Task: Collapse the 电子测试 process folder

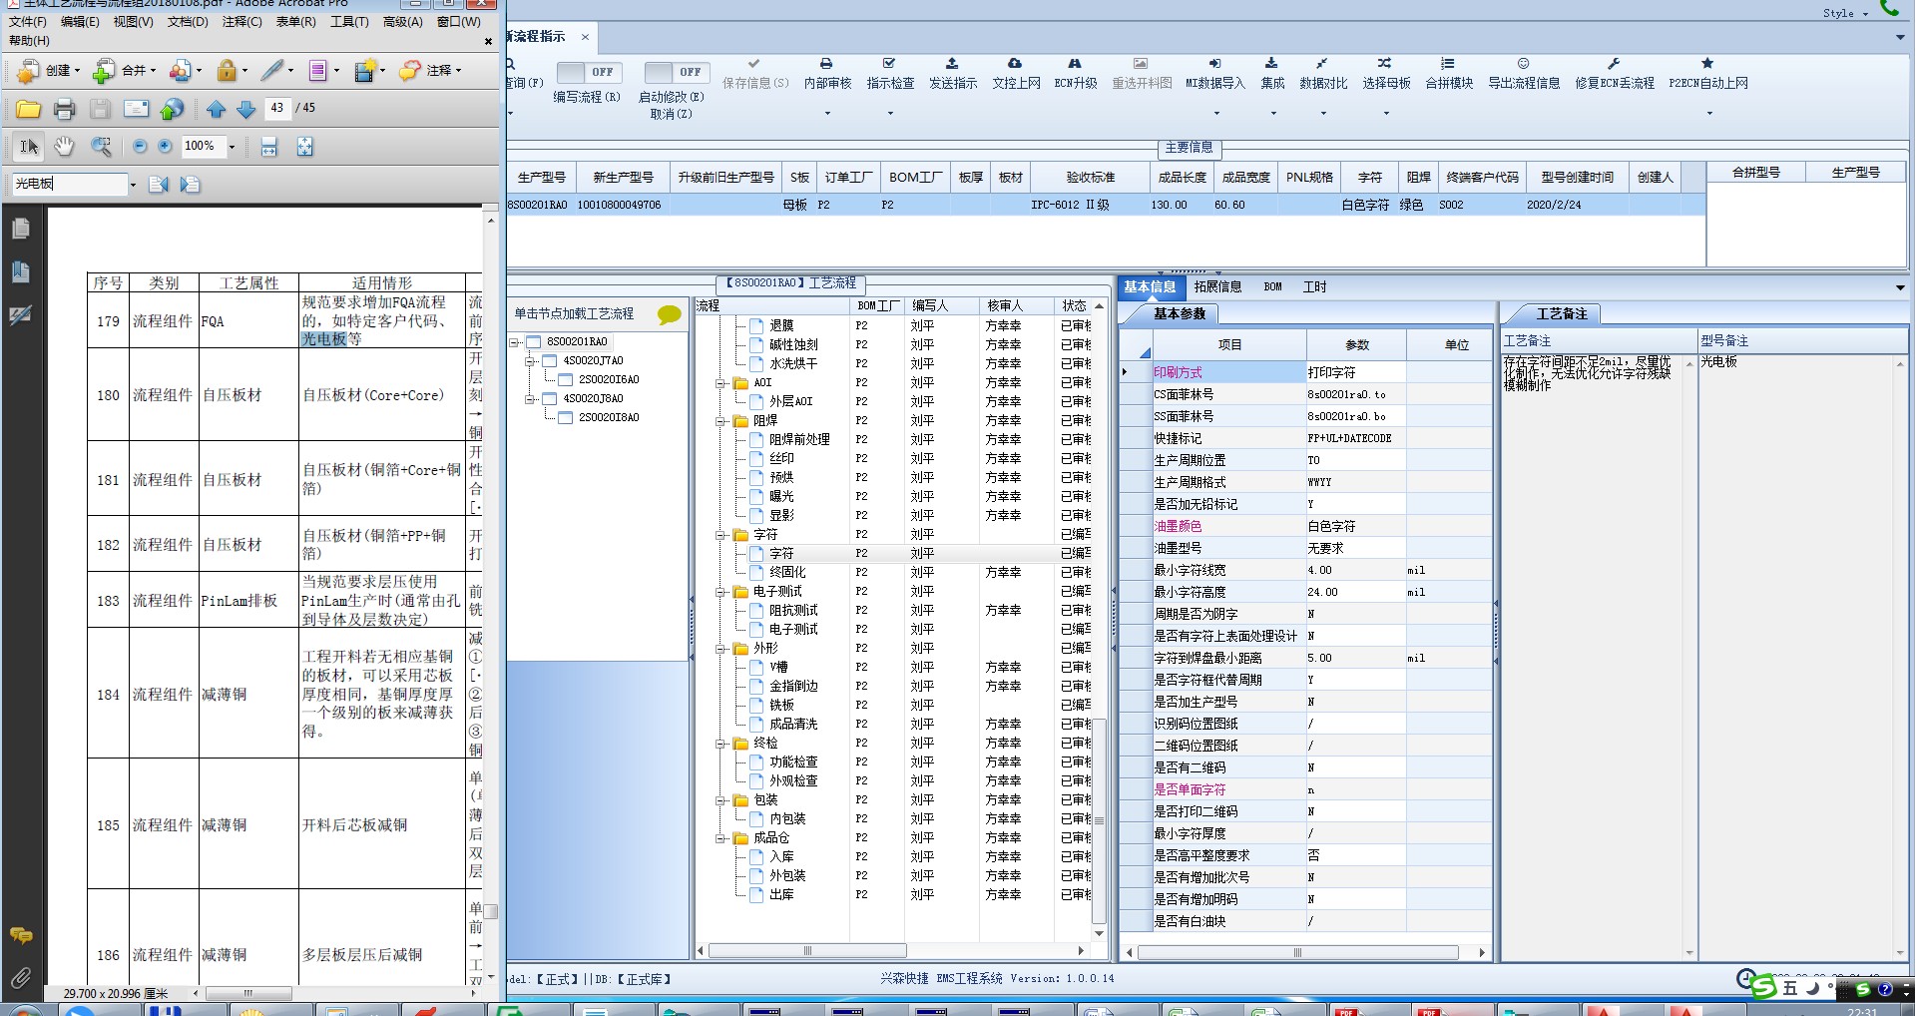Action: [719, 592]
